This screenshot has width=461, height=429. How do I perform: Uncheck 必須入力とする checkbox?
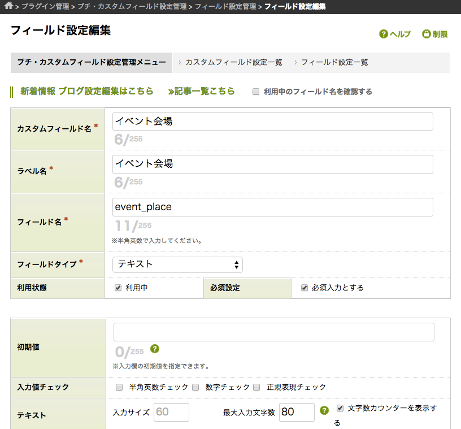coord(305,288)
